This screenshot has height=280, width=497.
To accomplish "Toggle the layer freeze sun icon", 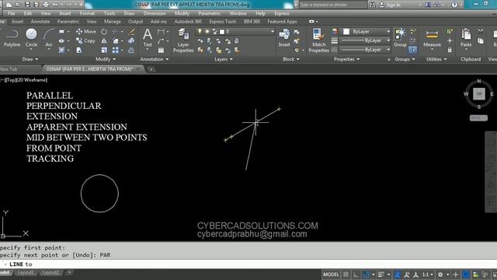I will 207,31.
